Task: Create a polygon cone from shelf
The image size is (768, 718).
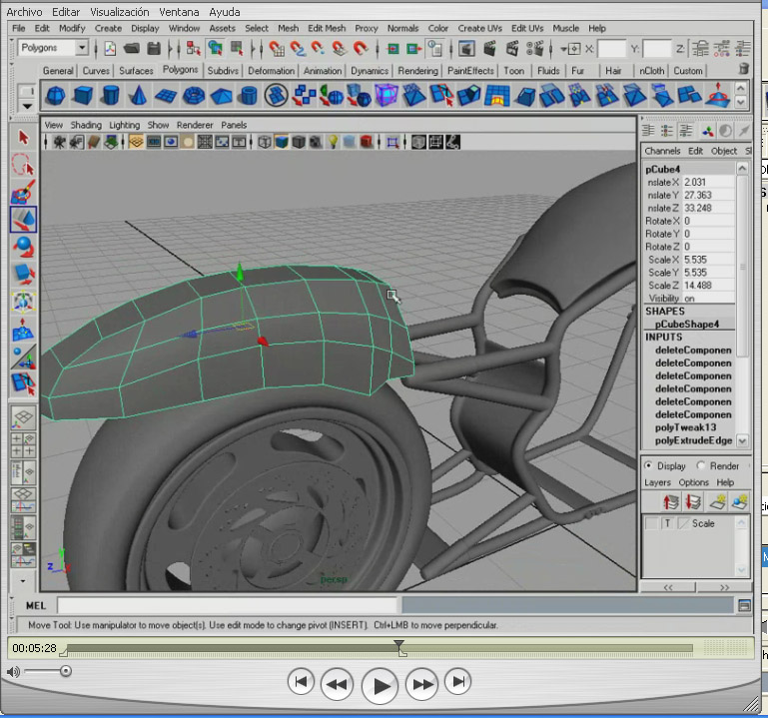Action: 138,95
